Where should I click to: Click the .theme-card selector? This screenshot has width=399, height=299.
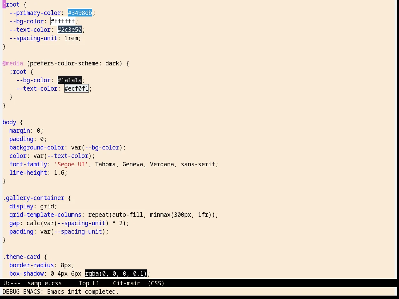22,257
